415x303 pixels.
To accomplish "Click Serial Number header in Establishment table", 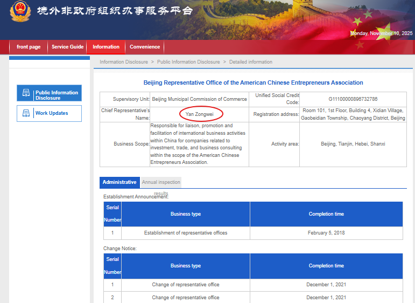I will point(112,214).
